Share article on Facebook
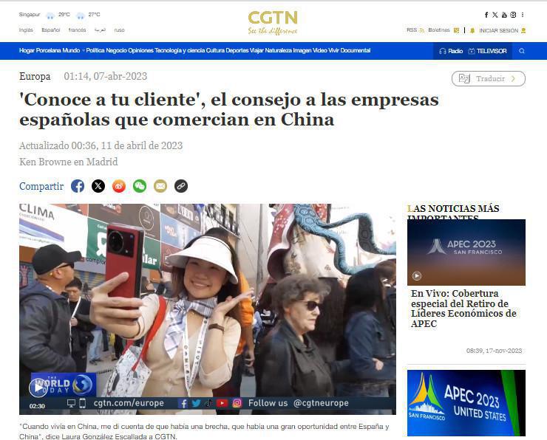 click(78, 186)
